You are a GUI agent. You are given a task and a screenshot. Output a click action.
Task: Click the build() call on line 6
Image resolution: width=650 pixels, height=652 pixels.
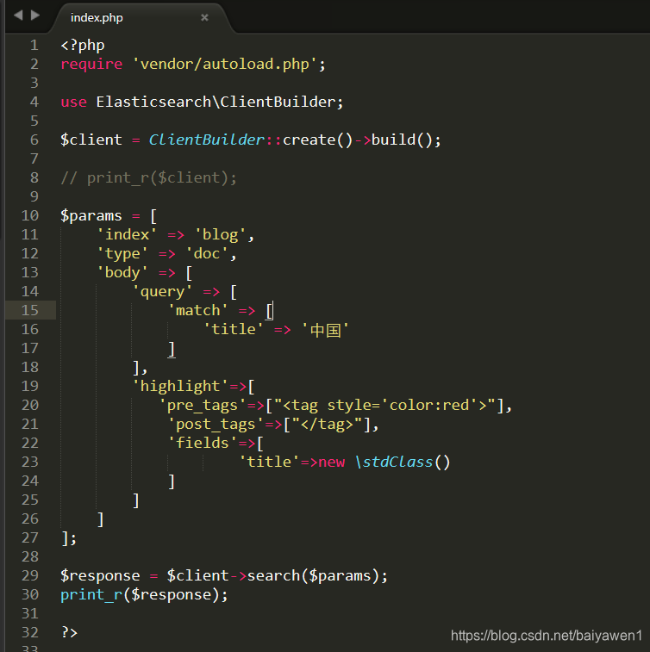click(402, 140)
